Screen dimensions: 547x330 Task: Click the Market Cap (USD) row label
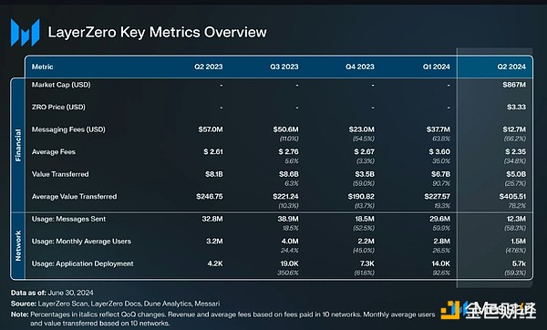pyautogui.click(x=61, y=85)
